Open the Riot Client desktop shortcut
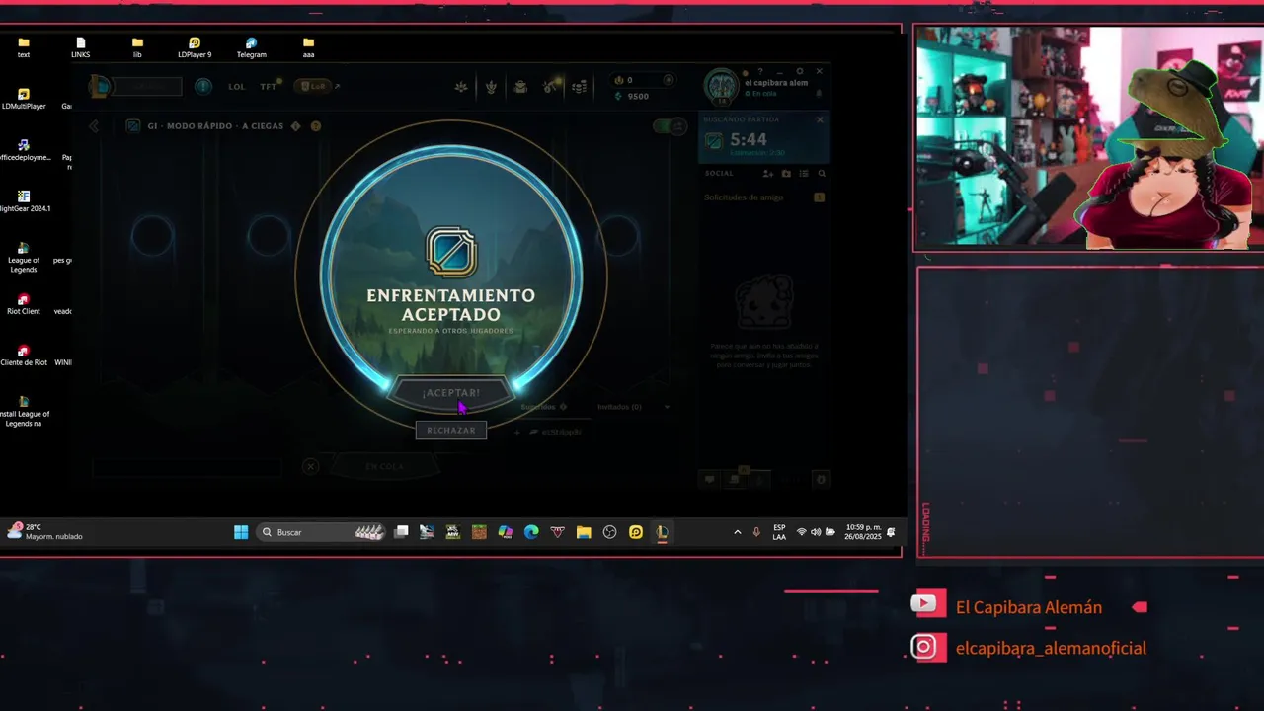This screenshot has height=711, width=1264. 24,304
